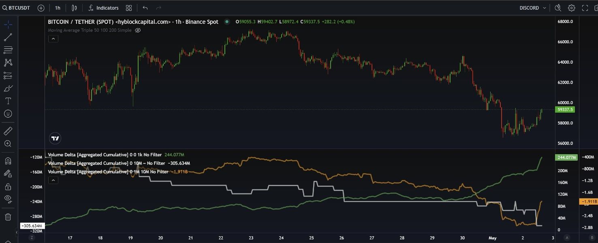Screen dimensions: 598x243
Task: Click the current price label 59337.5
Action: (566, 109)
